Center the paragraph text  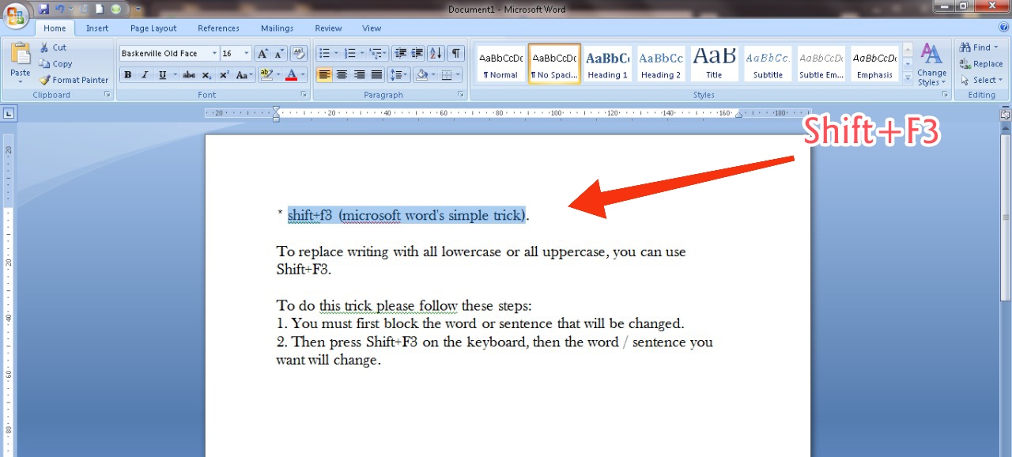[342, 75]
